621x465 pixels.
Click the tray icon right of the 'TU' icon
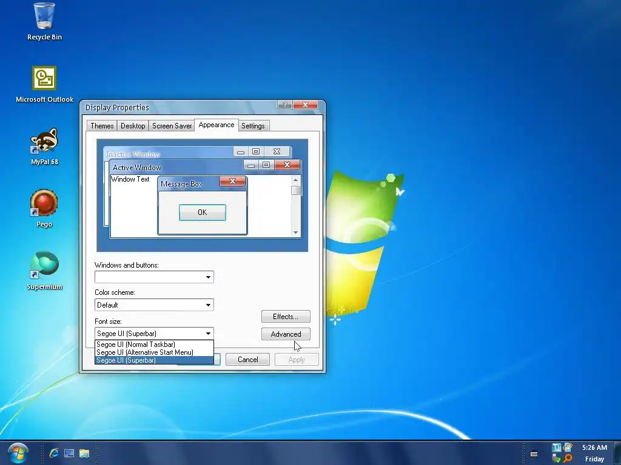pos(568,447)
